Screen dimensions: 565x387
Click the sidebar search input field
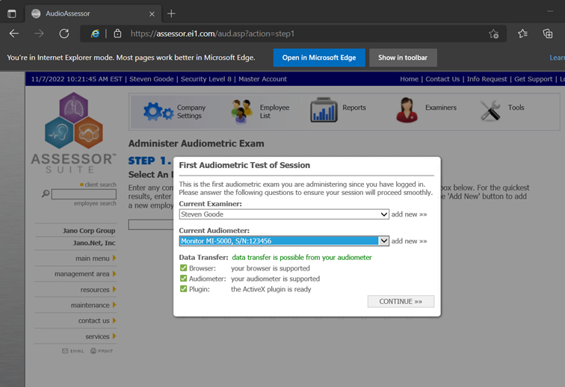(84, 194)
